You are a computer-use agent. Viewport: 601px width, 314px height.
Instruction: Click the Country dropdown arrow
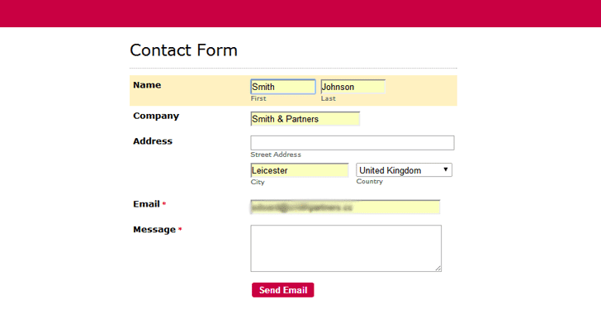pos(446,169)
